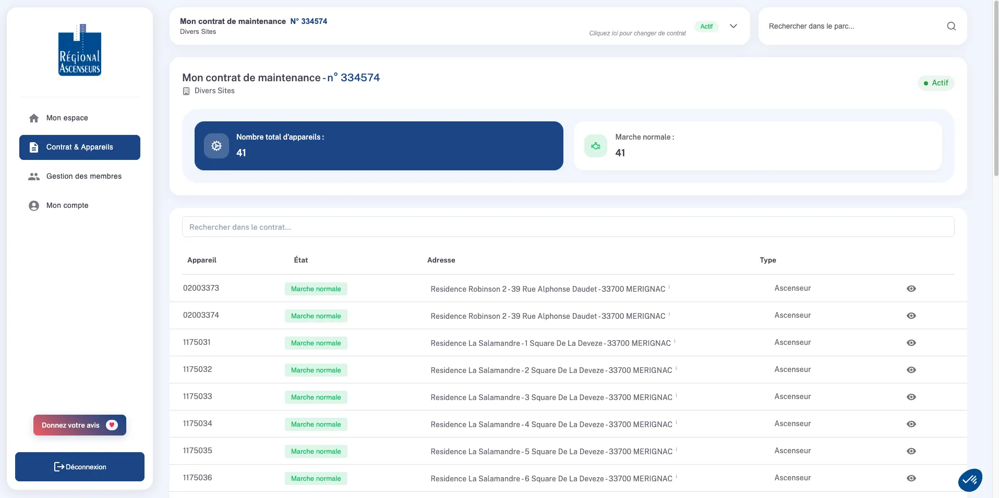This screenshot has width=999, height=498.
Task: Click the Actif status pill near the chevron
Action: 706,26
